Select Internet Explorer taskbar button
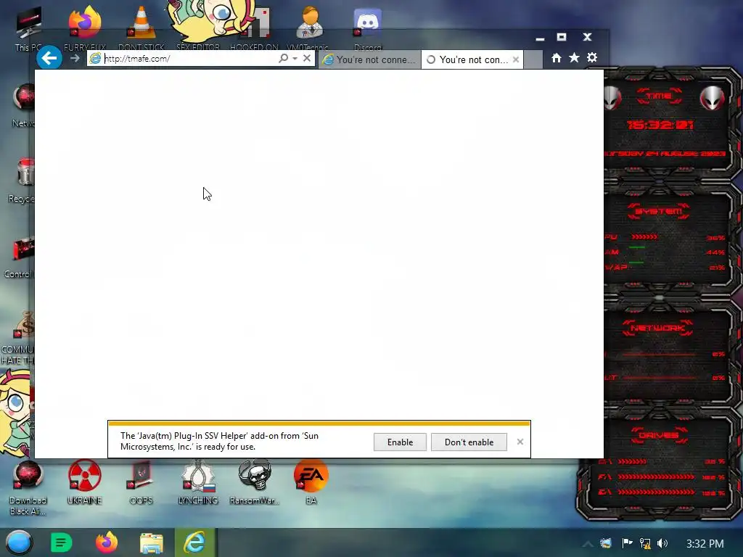743x557 pixels. coord(196,542)
